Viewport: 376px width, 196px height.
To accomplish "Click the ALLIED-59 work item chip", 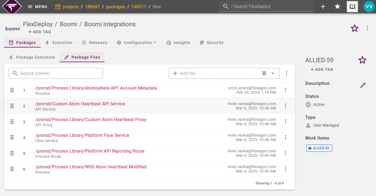I will [x=319, y=148].
